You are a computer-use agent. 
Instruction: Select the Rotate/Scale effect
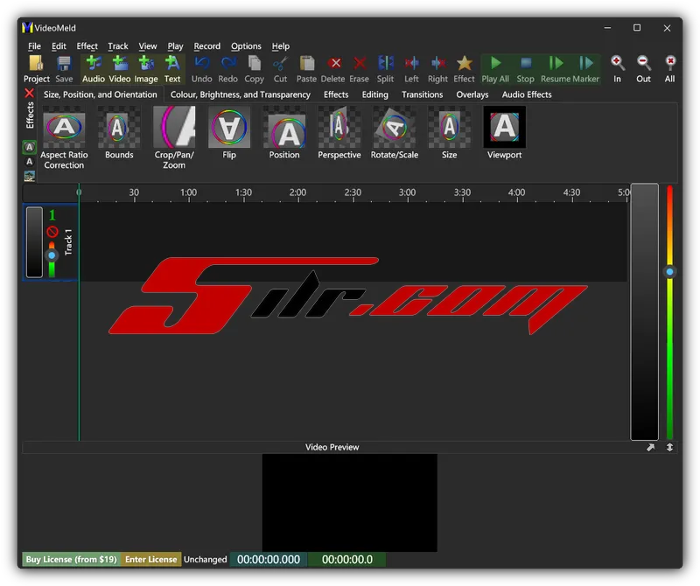(x=395, y=133)
